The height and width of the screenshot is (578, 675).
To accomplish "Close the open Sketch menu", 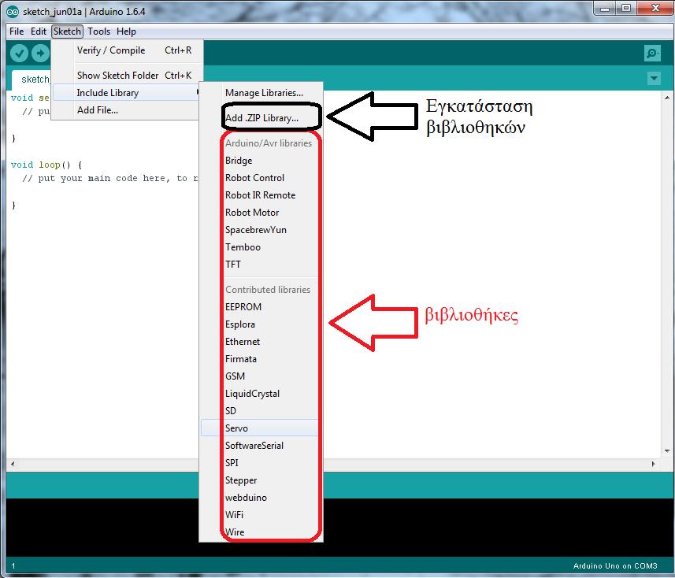I will (x=67, y=31).
